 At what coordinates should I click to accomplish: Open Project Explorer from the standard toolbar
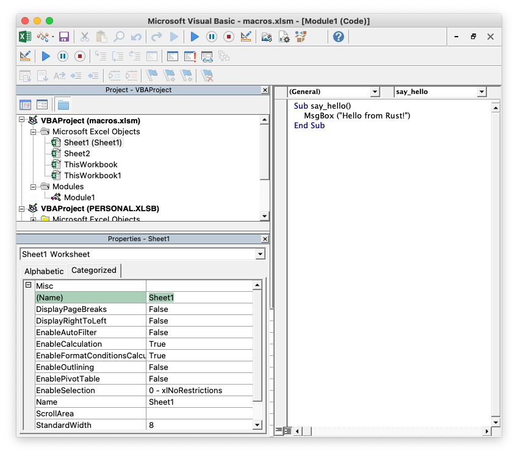pos(267,37)
